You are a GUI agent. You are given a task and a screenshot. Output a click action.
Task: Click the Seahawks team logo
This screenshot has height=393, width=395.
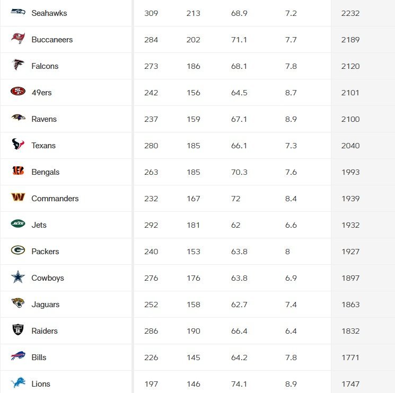[x=18, y=12]
